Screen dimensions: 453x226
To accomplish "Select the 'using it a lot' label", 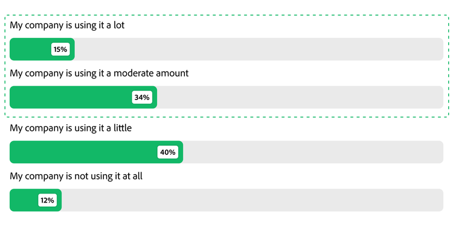I will click(x=67, y=25).
